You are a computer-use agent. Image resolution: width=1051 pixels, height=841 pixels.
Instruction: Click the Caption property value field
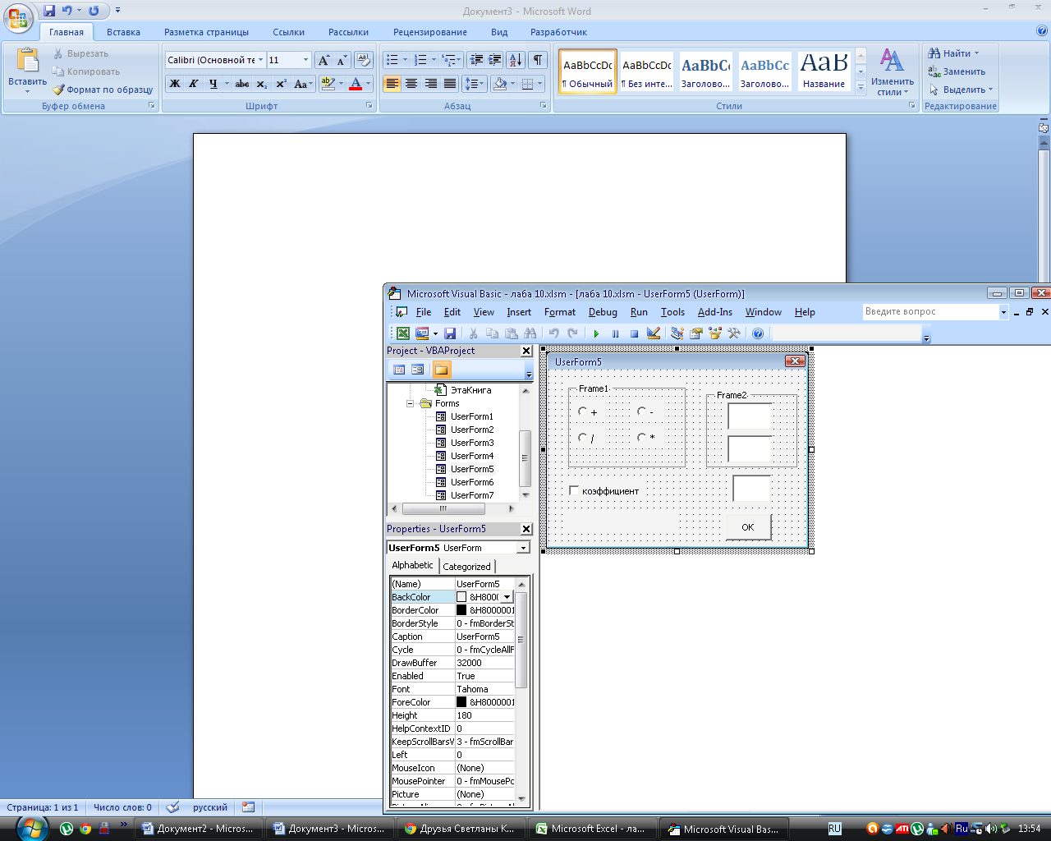(485, 636)
